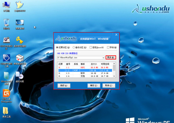174x123 pixels.
Task: Click the partition list scrollbar down arrow
Action: click(x=114, y=76)
